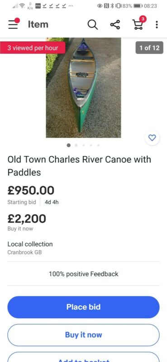
Task: Jump to second photo carousel dot
Action: pos(76,145)
